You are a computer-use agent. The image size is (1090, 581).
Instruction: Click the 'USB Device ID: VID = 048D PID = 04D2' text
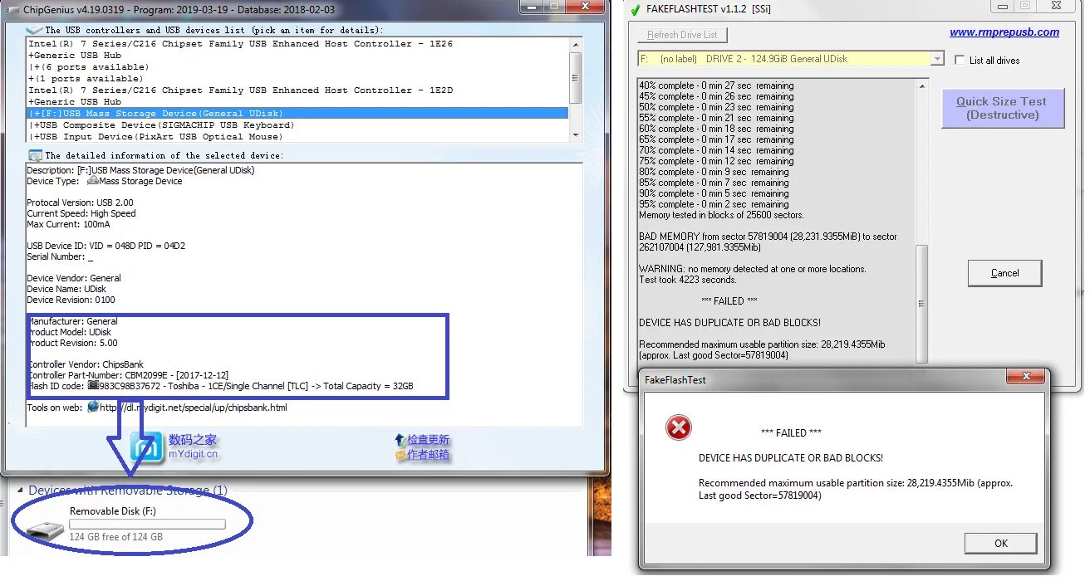pos(107,246)
